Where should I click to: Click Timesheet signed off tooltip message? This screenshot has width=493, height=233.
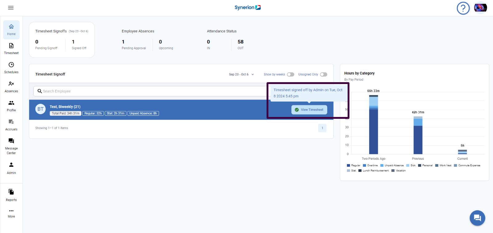point(308,93)
